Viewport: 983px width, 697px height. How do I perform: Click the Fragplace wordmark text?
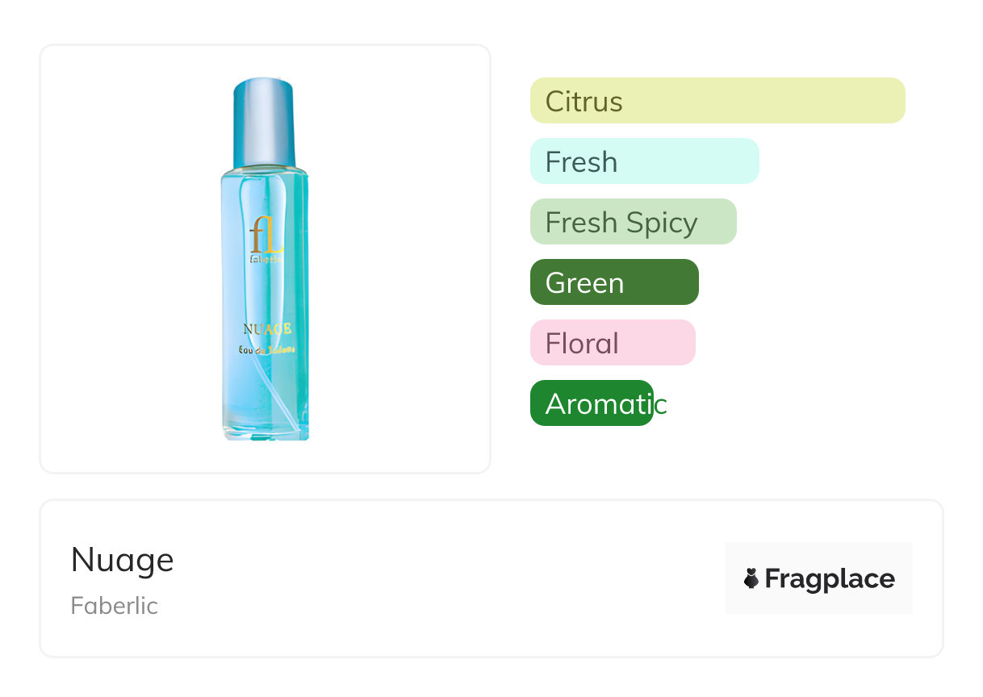[x=830, y=578]
